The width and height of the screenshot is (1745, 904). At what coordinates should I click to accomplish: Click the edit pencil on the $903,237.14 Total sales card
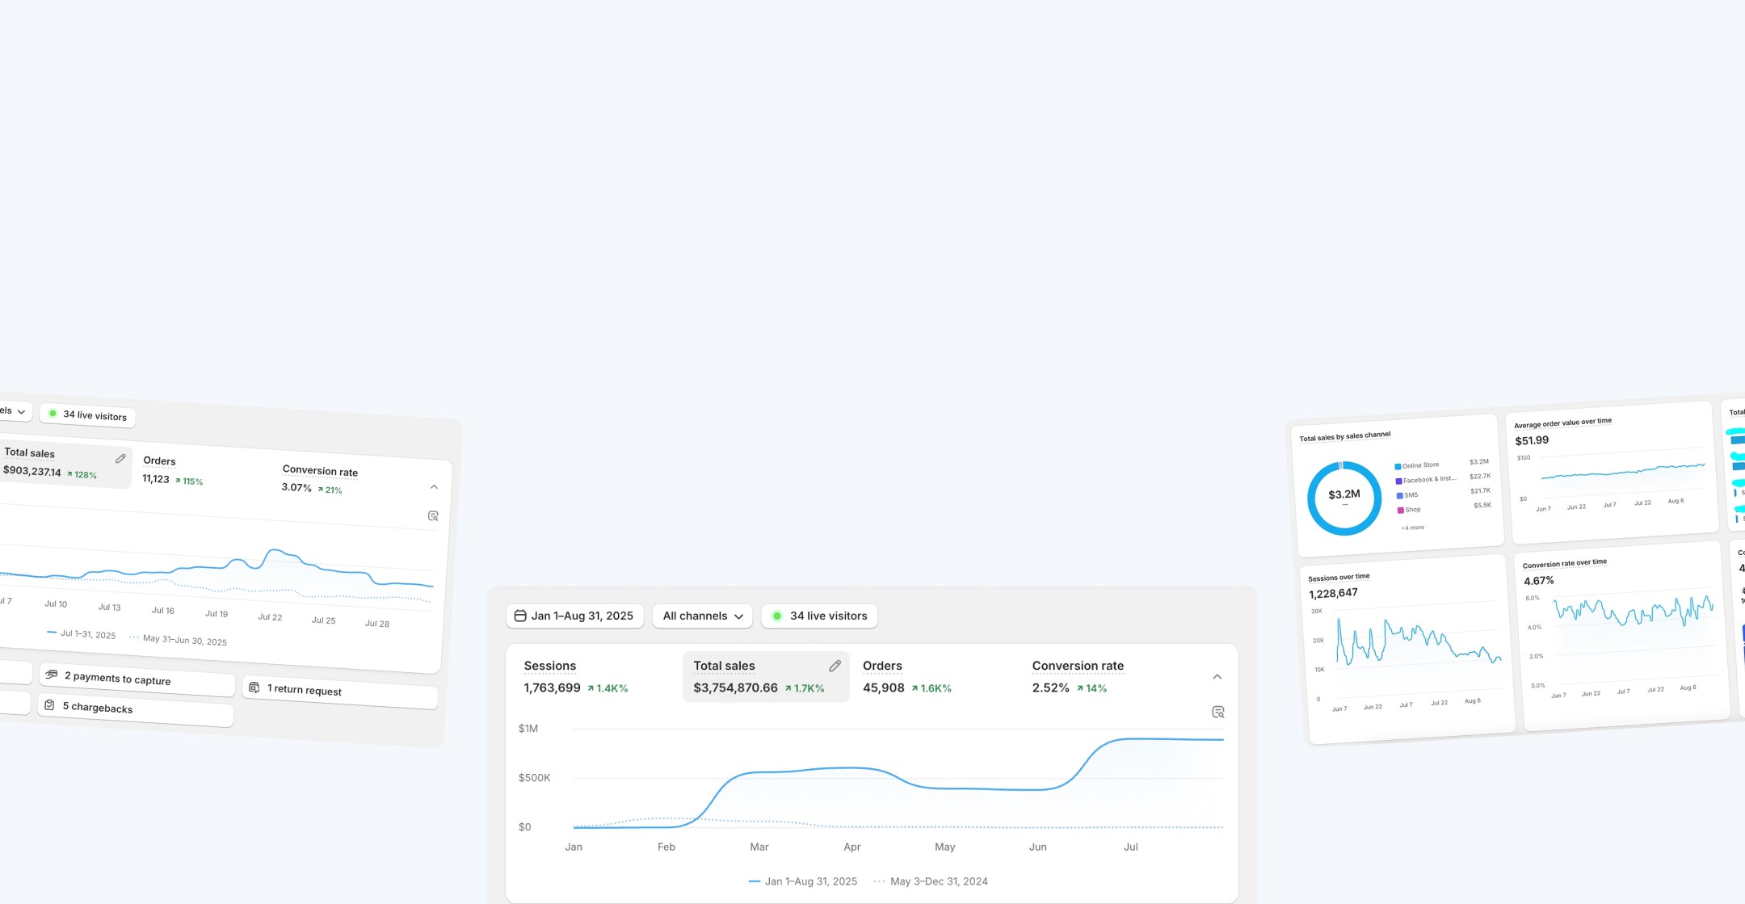click(x=120, y=459)
